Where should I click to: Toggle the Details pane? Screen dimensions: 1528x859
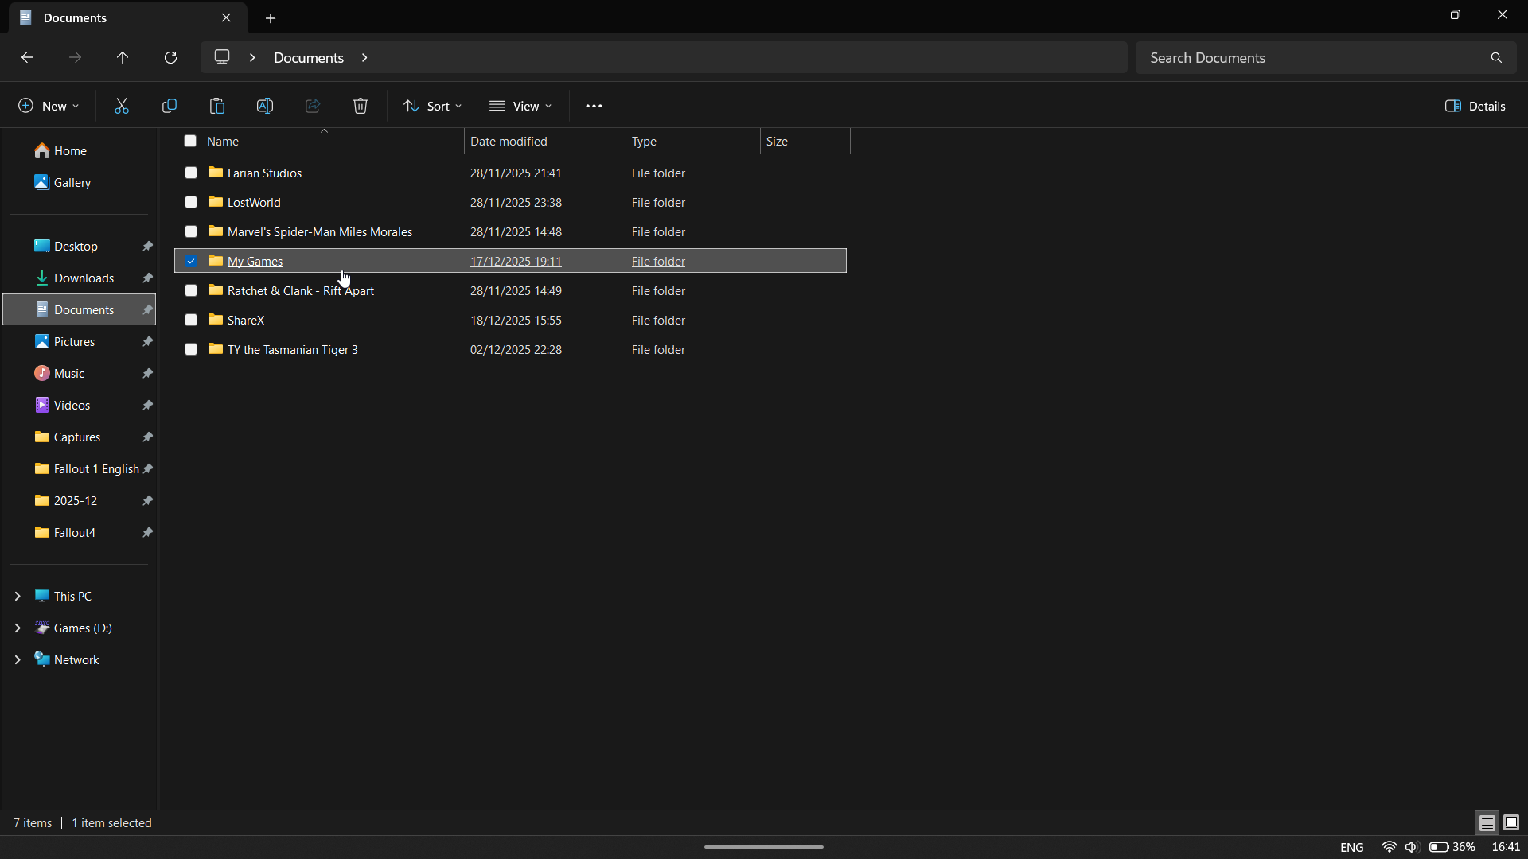coord(1475,106)
